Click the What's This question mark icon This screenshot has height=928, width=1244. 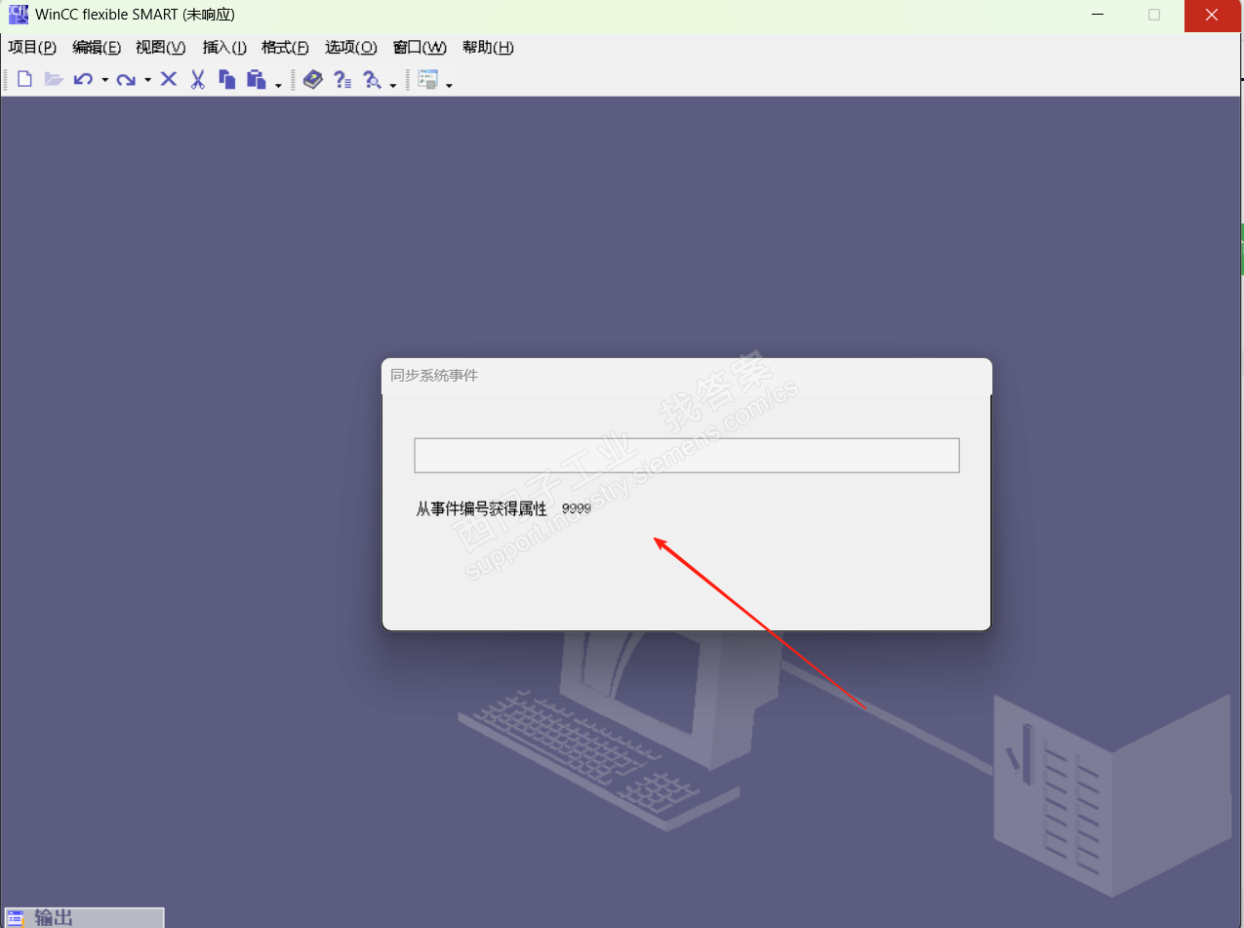pyautogui.click(x=342, y=80)
